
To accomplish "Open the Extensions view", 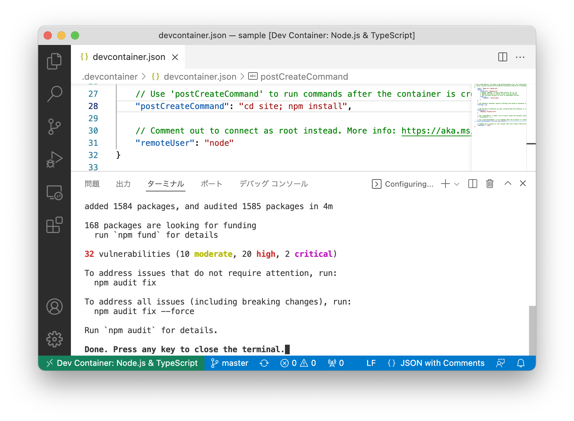I will tap(55, 225).
